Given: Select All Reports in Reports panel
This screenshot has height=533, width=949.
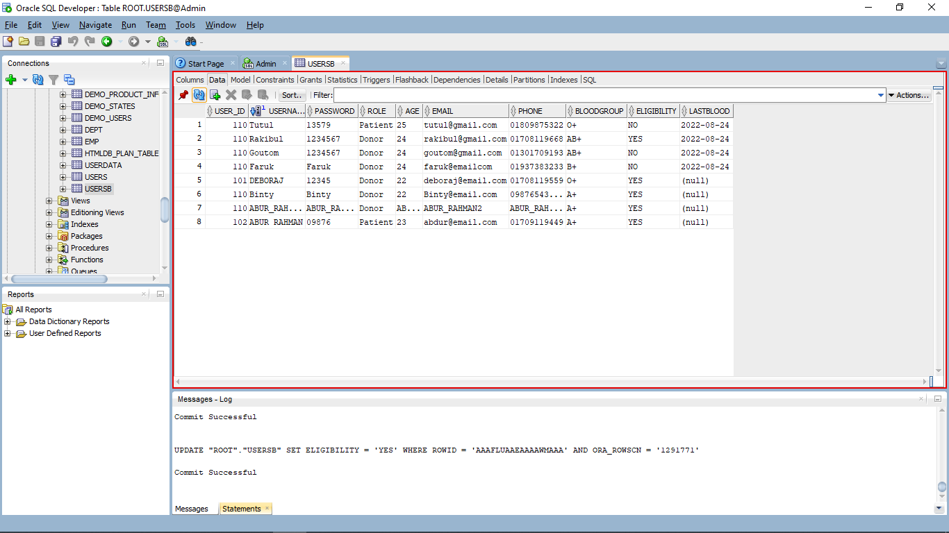Looking at the screenshot, I should coord(33,310).
